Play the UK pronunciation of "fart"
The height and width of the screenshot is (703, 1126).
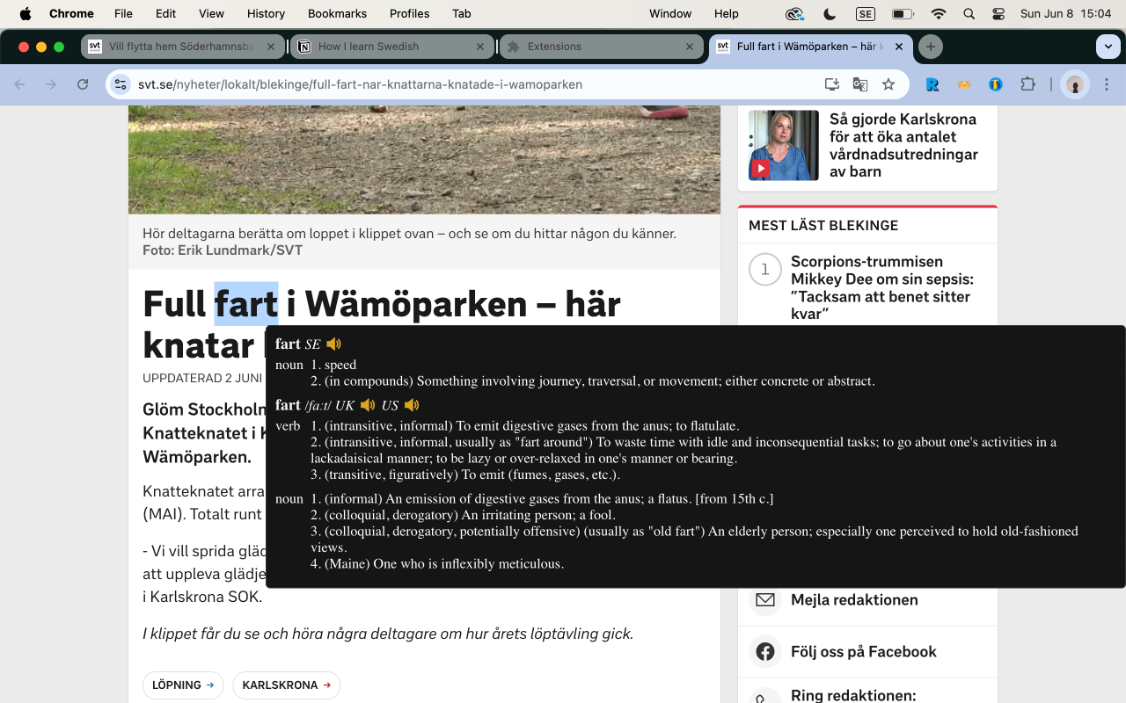click(x=368, y=405)
